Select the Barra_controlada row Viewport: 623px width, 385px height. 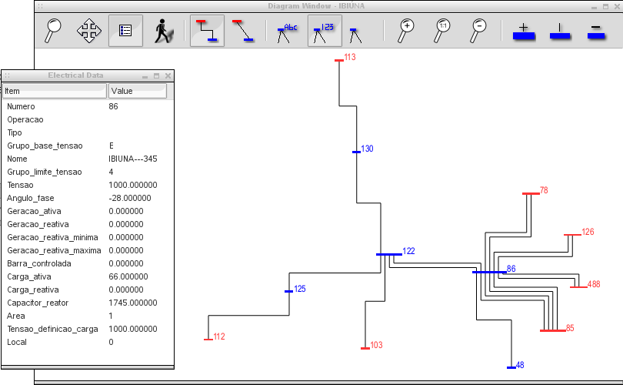(88, 263)
